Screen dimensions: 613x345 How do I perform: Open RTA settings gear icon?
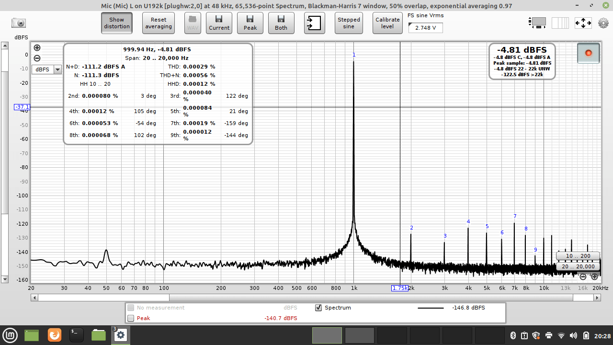tap(603, 23)
